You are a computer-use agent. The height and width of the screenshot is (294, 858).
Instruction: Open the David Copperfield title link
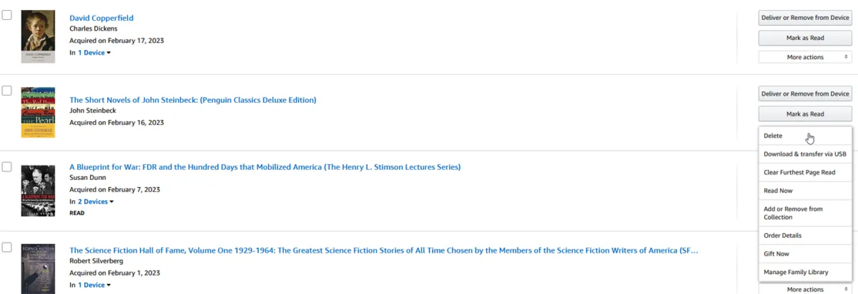pos(101,18)
